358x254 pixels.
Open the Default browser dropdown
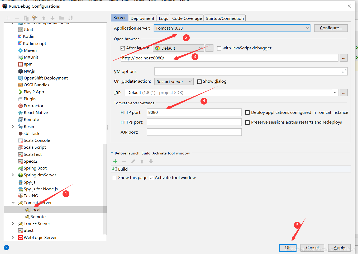178,48
